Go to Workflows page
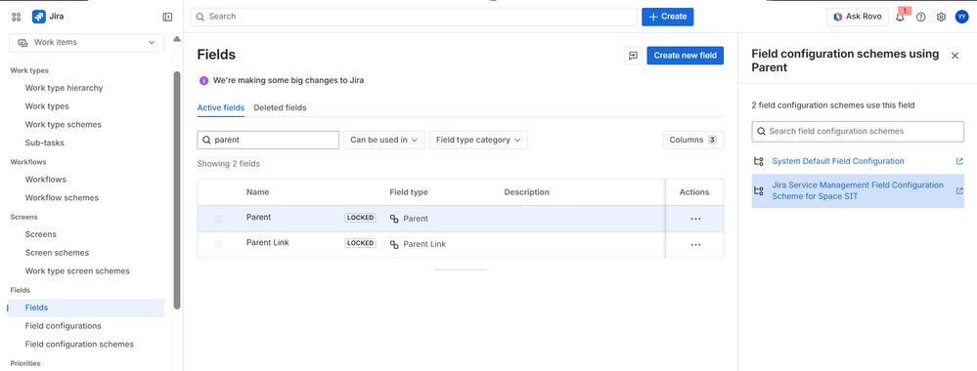977x371 pixels. point(46,180)
